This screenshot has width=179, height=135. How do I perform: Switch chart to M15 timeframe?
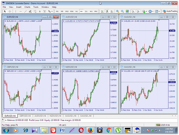[x=67, y=11]
